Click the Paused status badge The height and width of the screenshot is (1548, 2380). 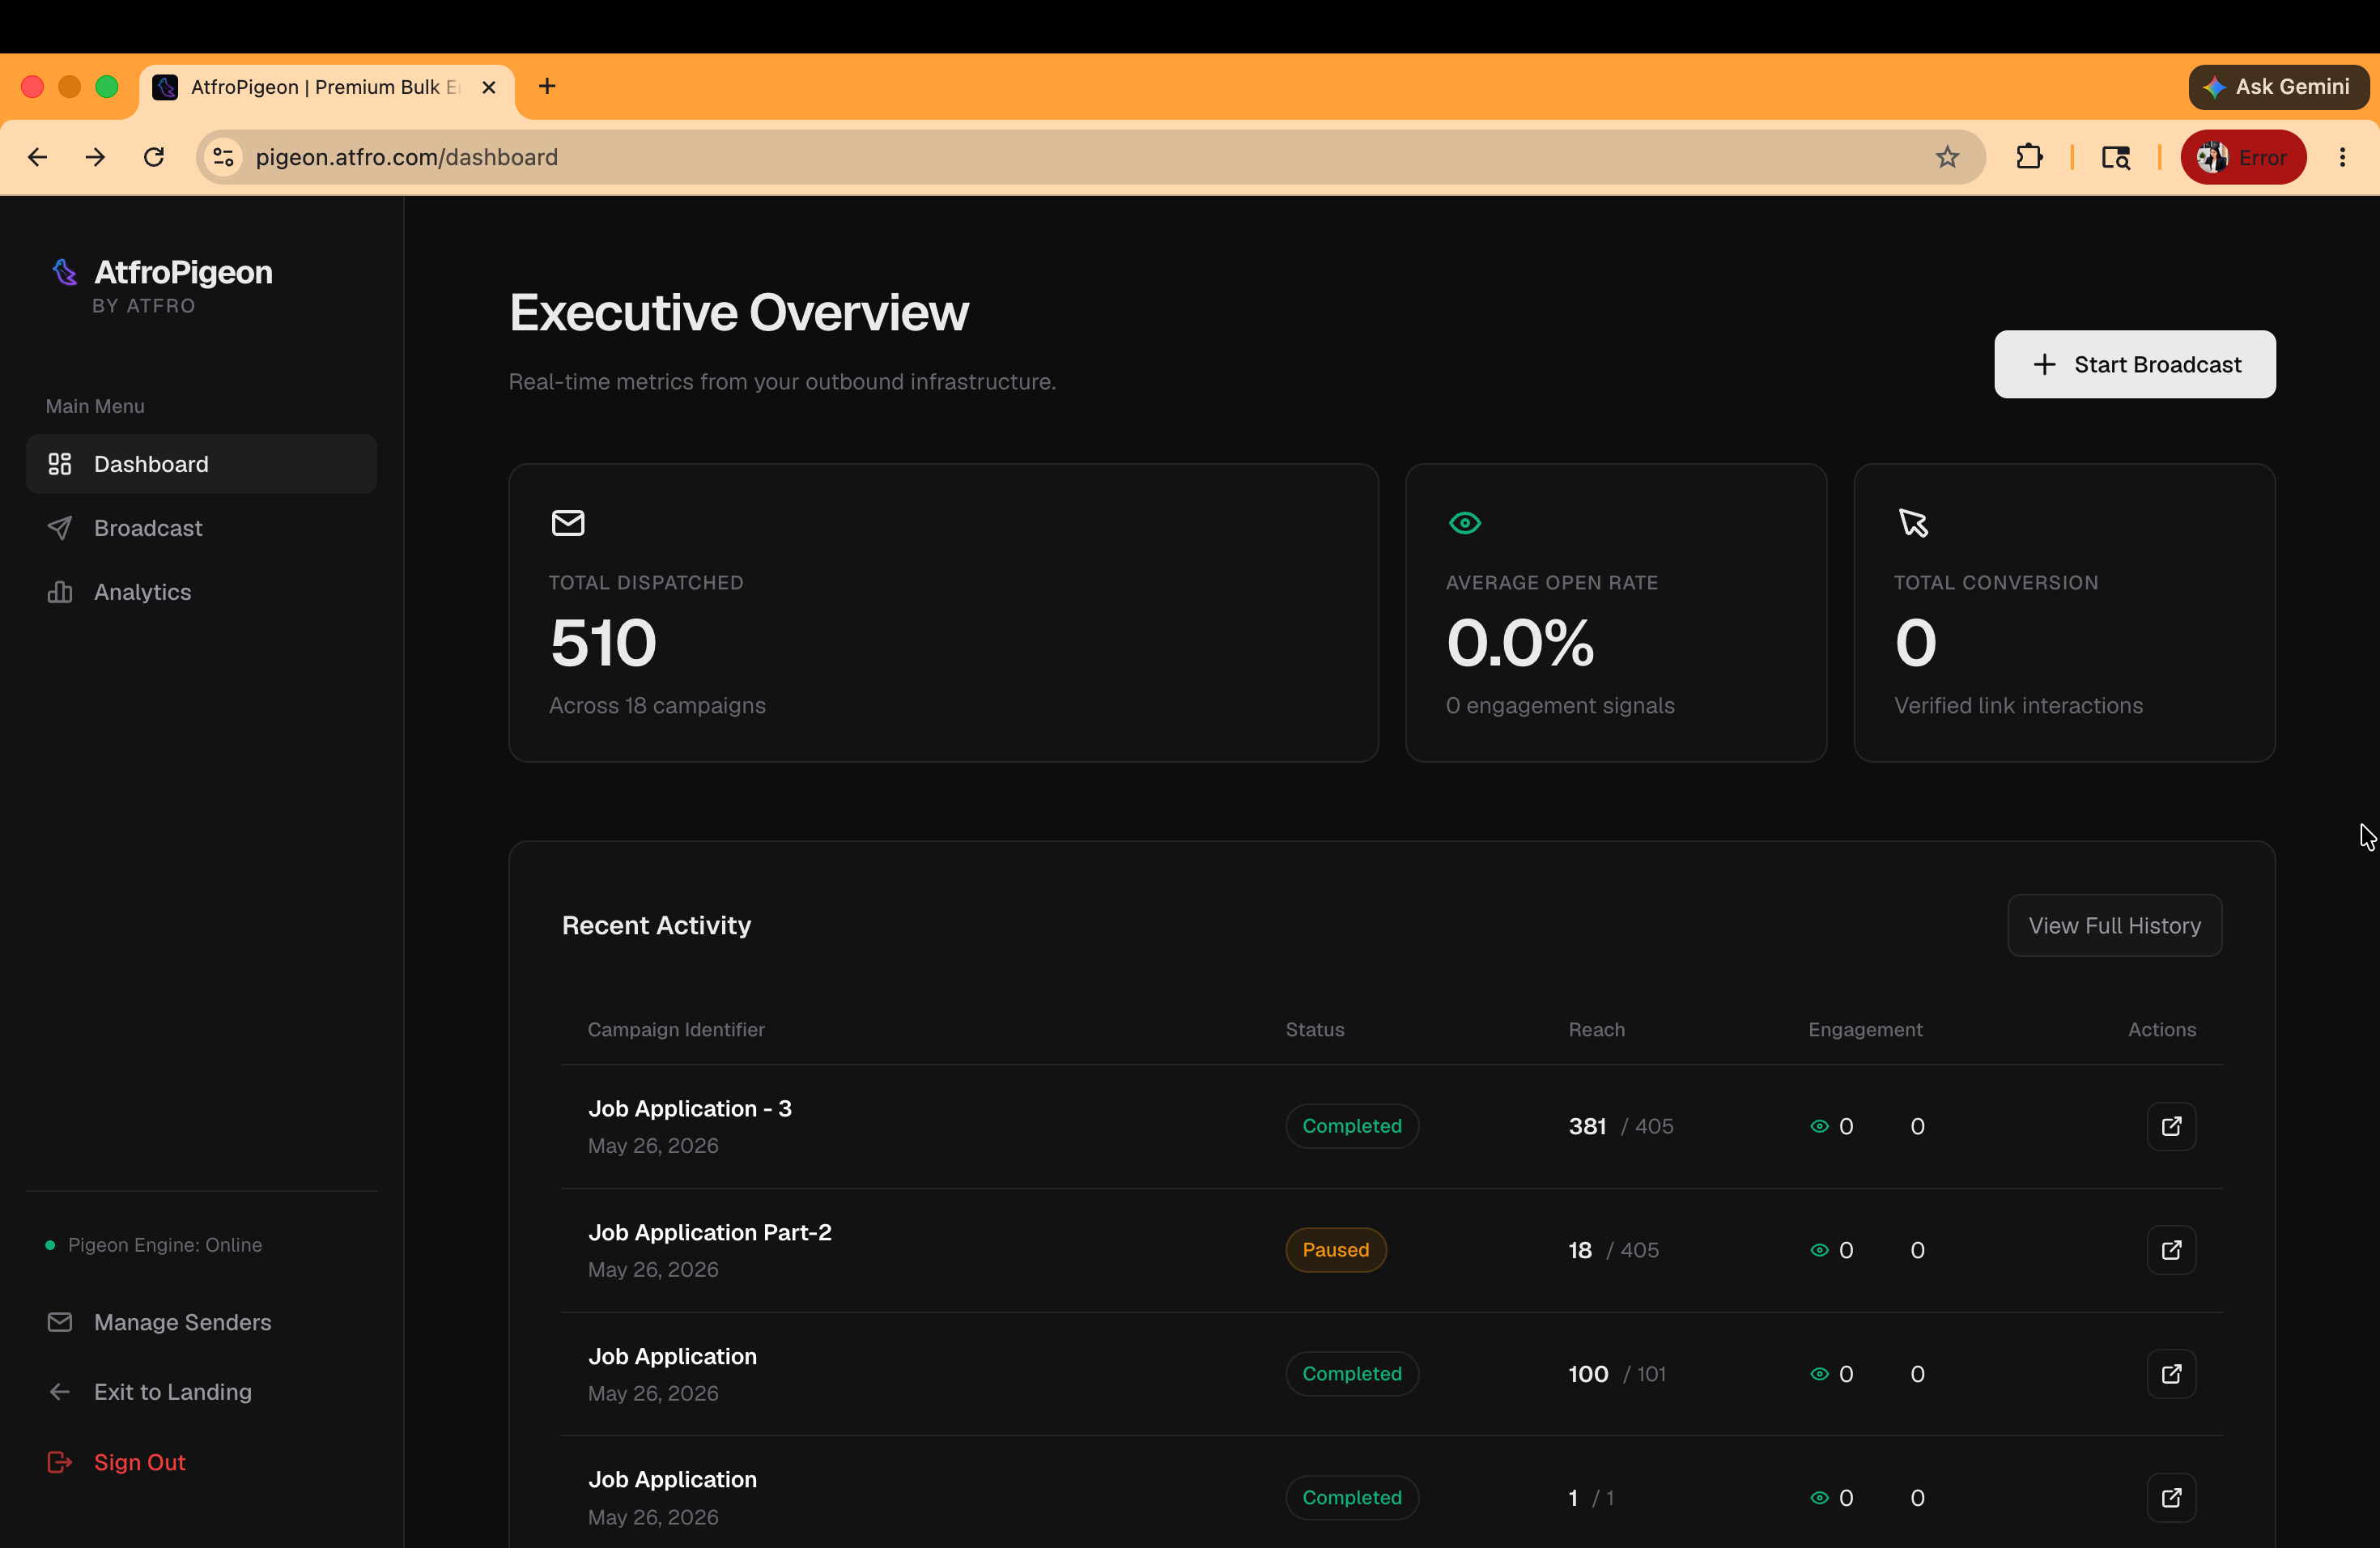tap(1336, 1250)
